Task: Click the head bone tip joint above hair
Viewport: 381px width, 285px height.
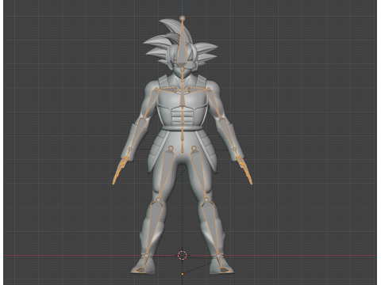Action: [x=183, y=18]
